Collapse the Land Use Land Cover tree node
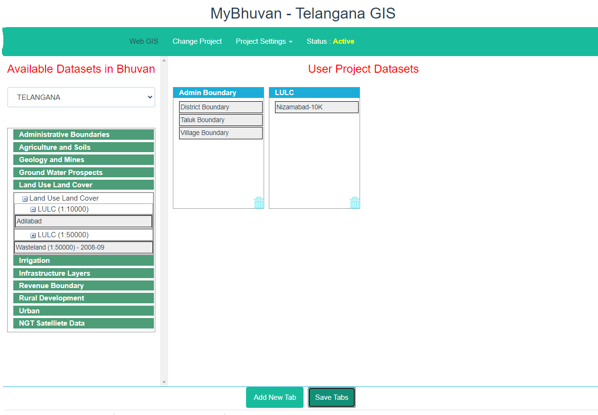Viewport: 598px width, 415px height. [25, 199]
